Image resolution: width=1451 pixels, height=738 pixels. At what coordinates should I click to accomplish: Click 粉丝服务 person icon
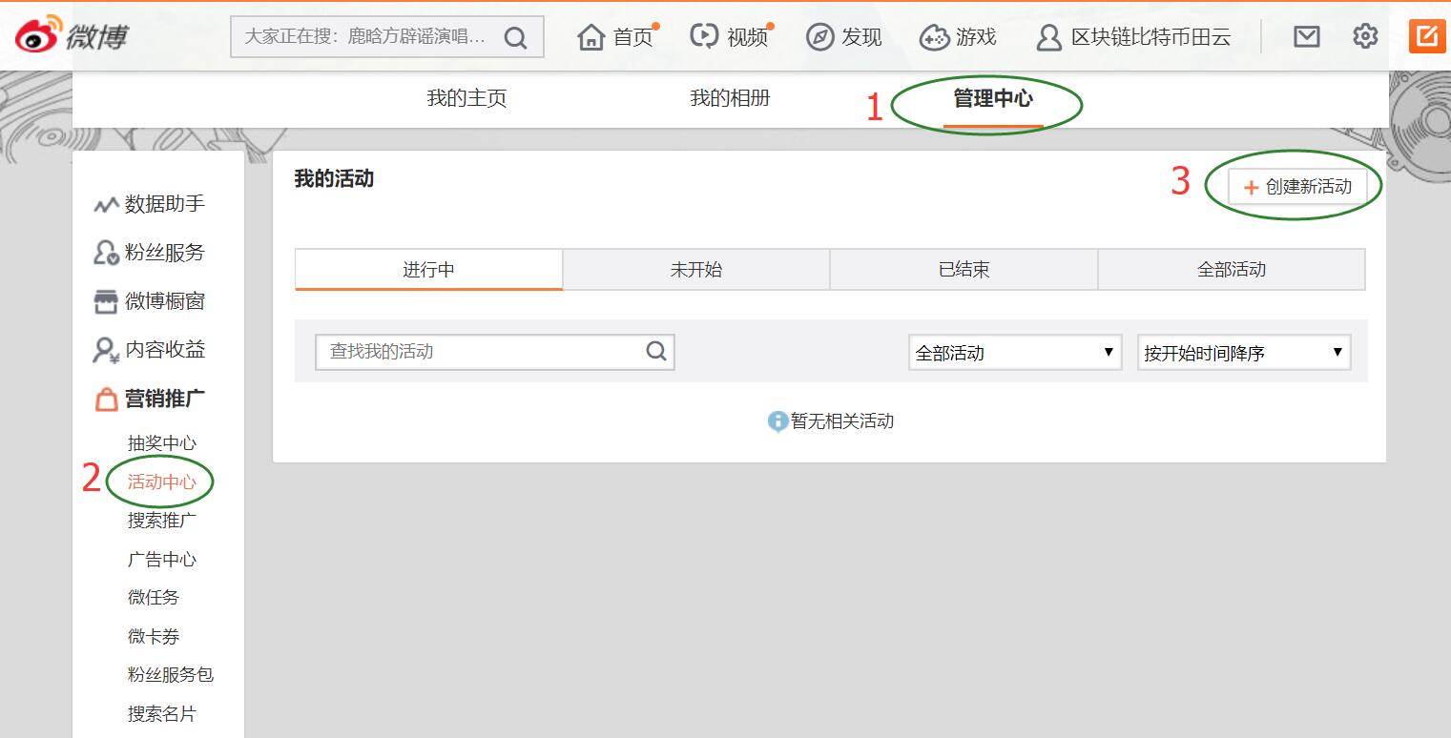point(106,253)
